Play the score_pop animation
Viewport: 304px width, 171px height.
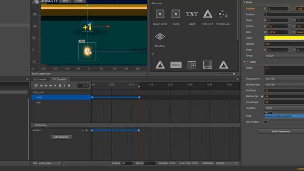(51, 85)
